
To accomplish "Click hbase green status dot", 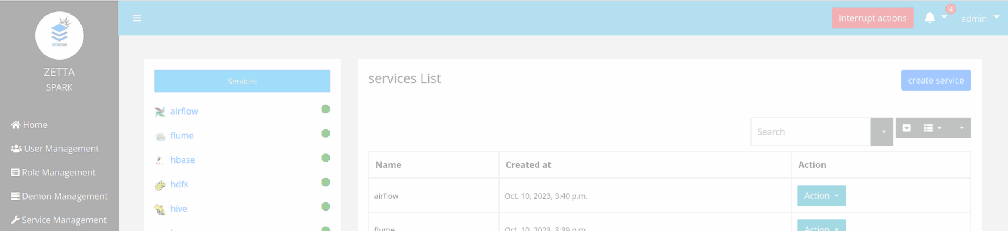I will point(326,158).
